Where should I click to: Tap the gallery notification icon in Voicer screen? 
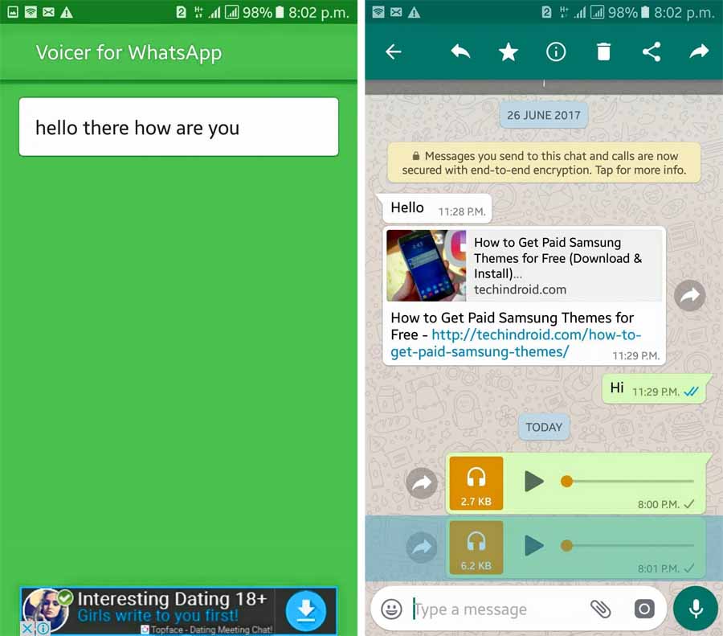coord(13,12)
